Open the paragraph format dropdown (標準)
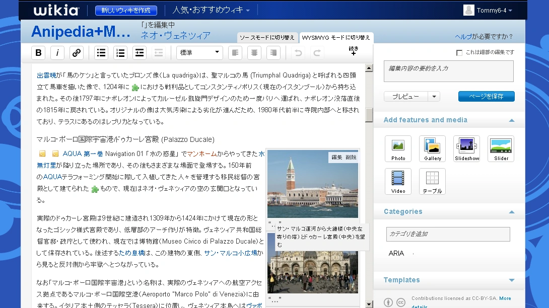This screenshot has width=549, height=308. click(x=199, y=53)
